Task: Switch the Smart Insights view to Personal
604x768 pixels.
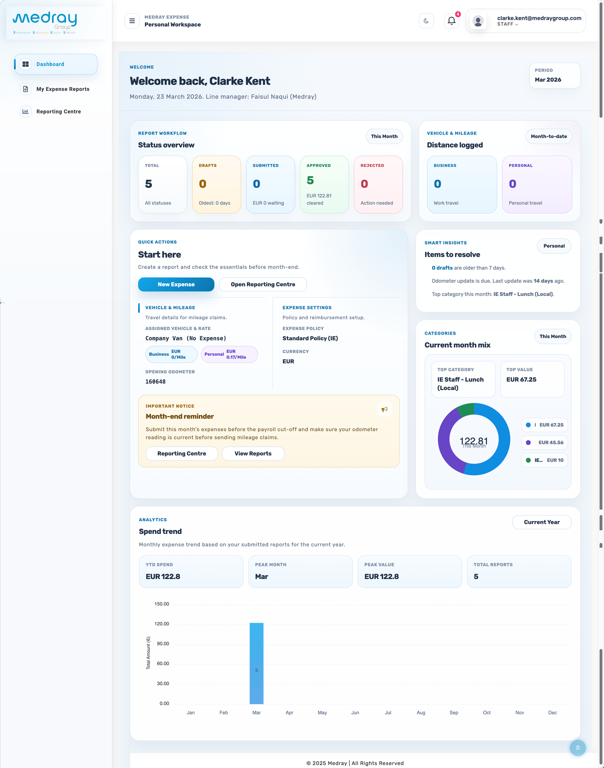Action: click(554, 246)
